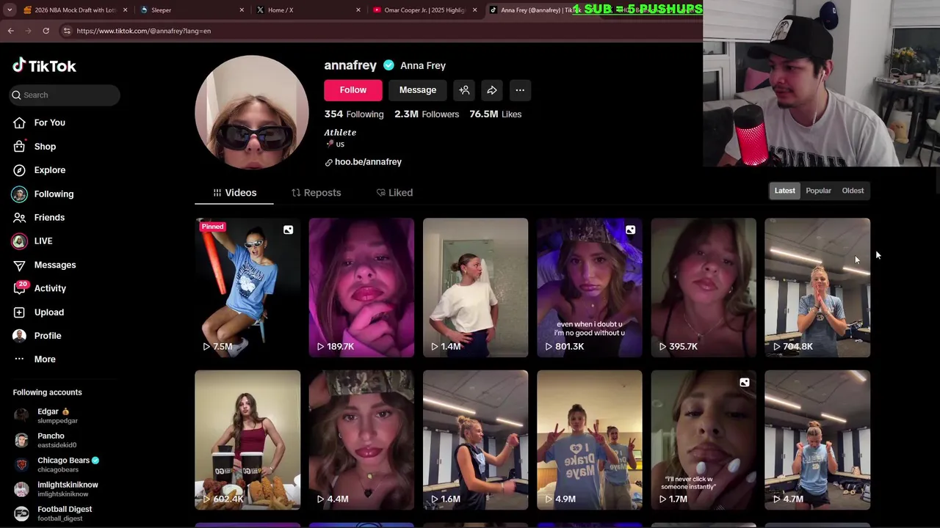Select the Latest sort option

click(784, 191)
